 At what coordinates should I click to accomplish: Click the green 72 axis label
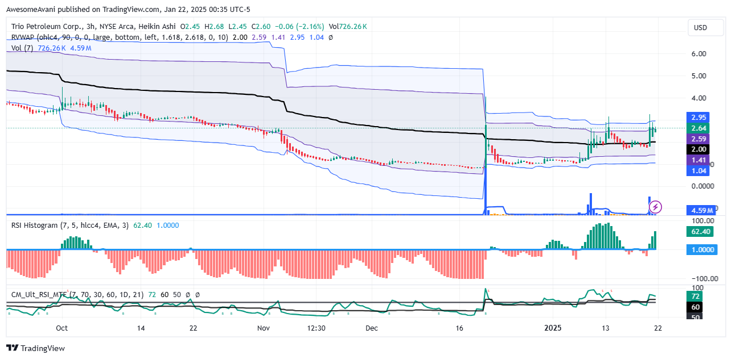pyautogui.click(x=695, y=296)
